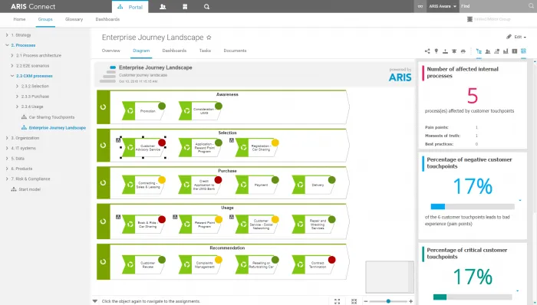Screen dimensions: 537x305
Task: Click the Complaints Management touchpoint
Action: tap(200, 264)
